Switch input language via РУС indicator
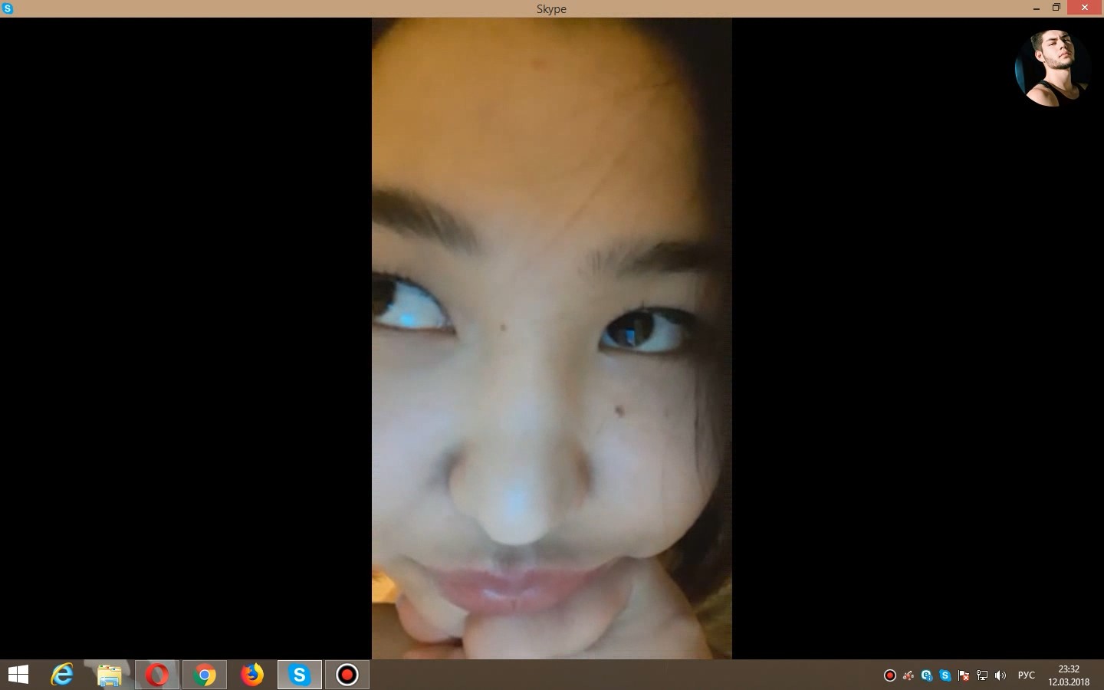Screen dimensions: 1104x690 1027,675
